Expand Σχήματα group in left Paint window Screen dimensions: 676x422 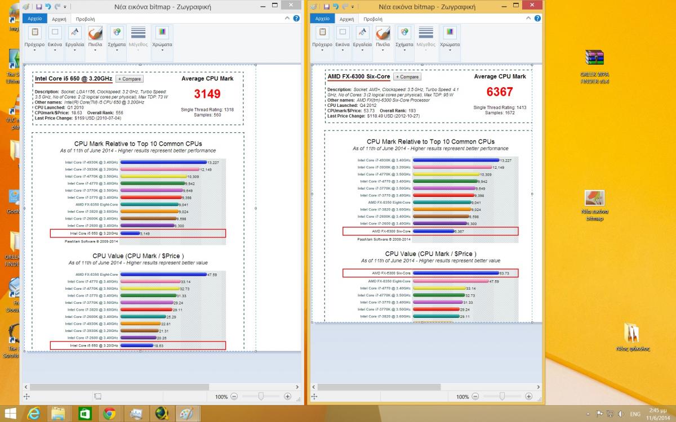(x=118, y=42)
